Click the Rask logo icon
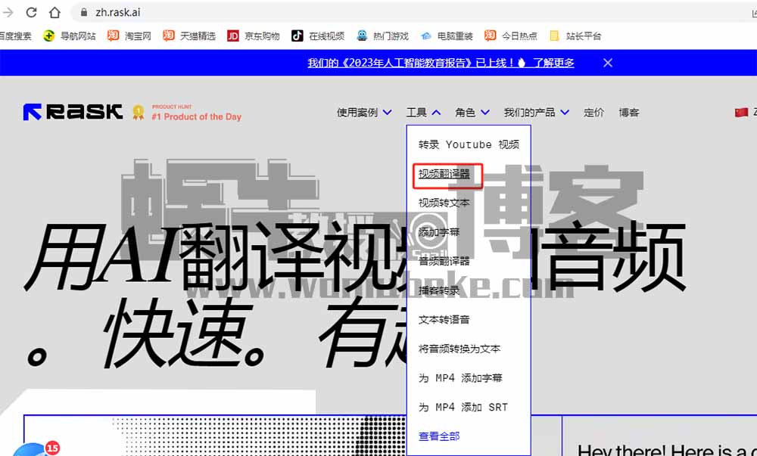The height and width of the screenshot is (456, 757). pos(33,112)
